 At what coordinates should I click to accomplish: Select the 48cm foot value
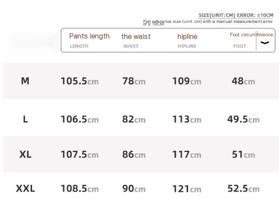(243, 81)
